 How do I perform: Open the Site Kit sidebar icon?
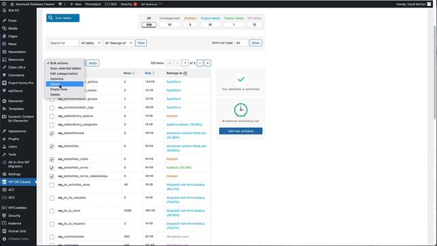pyautogui.click(x=4, y=11)
